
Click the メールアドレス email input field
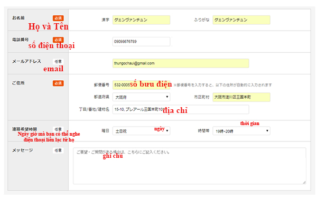tap(181, 63)
